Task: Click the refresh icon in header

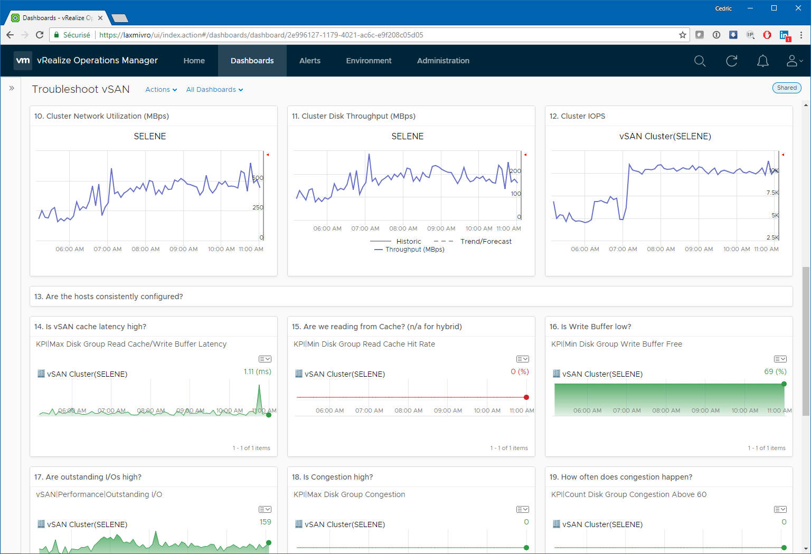Action: (731, 61)
